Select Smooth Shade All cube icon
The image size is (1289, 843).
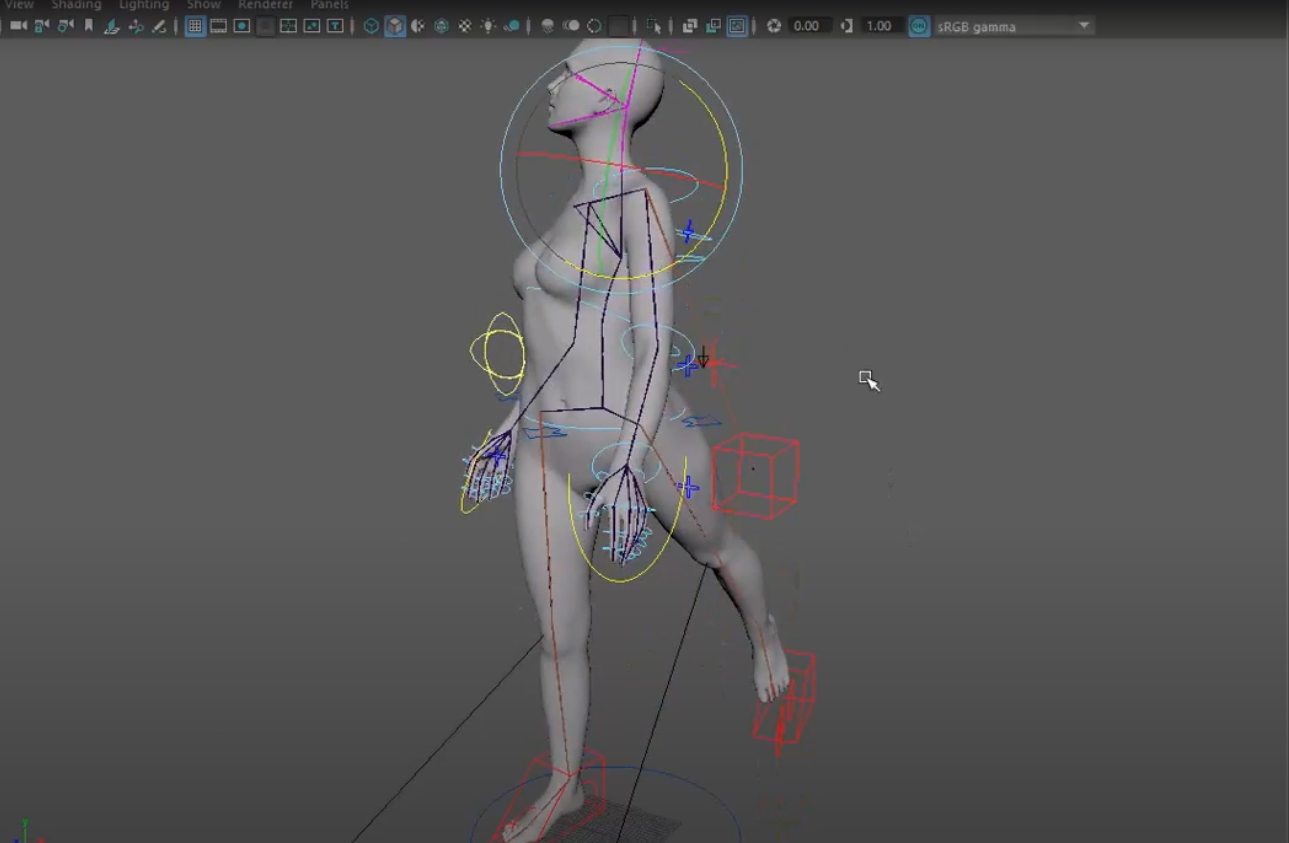[395, 26]
